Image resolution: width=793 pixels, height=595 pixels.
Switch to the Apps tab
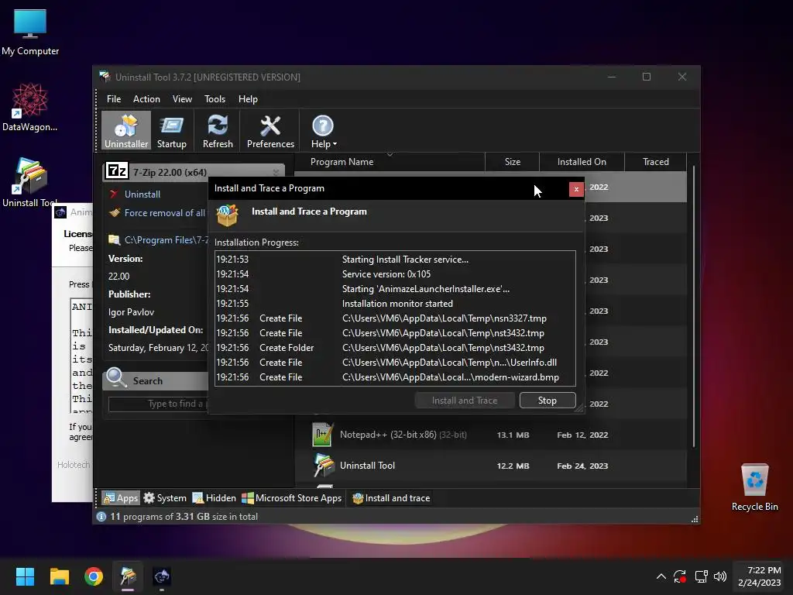pyautogui.click(x=120, y=498)
